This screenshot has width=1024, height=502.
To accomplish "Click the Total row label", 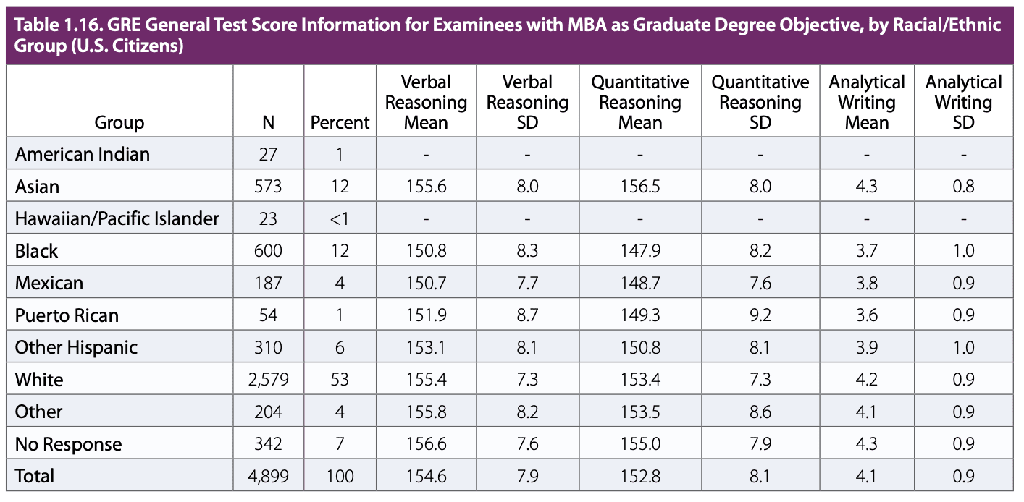I will (x=35, y=476).
